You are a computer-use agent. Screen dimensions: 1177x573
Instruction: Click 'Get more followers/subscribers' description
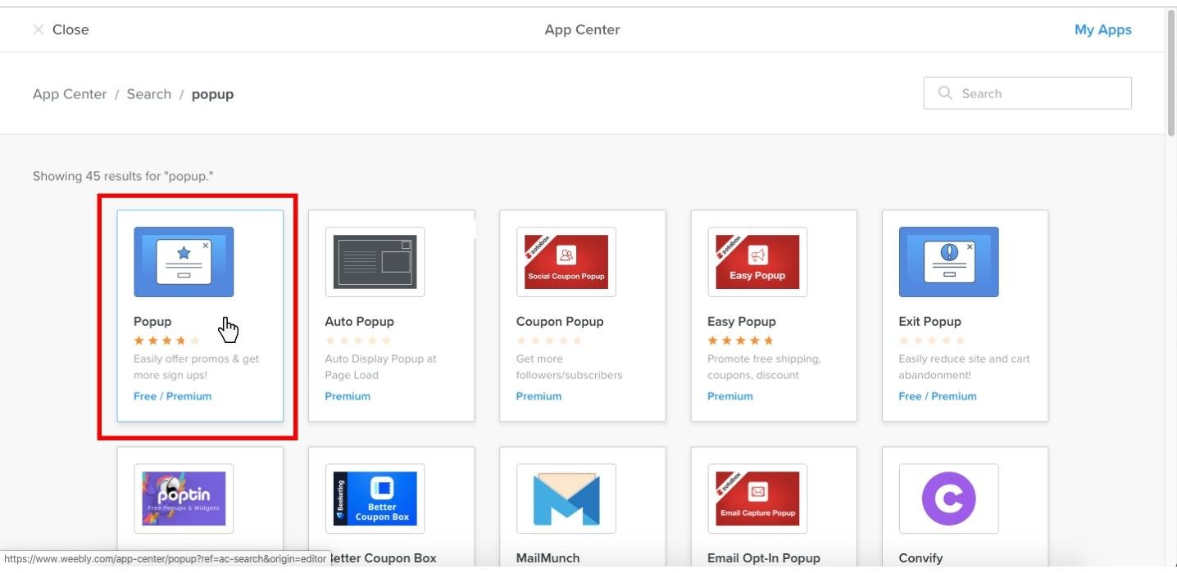point(569,367)
